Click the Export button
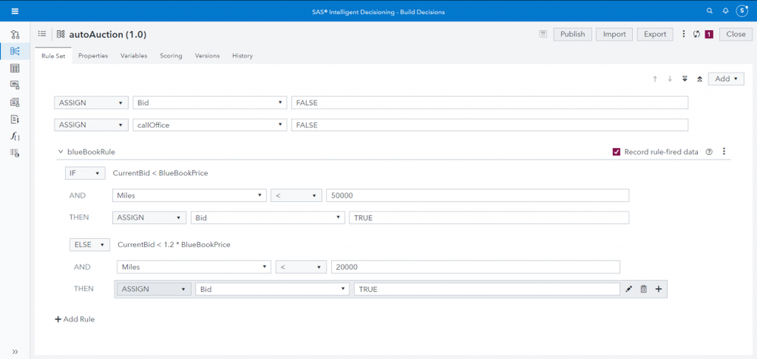The width and height of the screenshot is (757, 359). coord(655,34)
